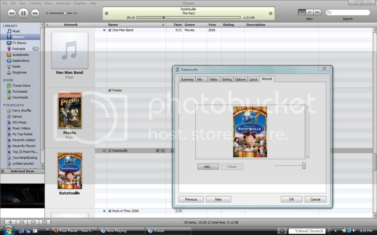Image resolution: width=377 pixels, height=235 pixels.
Task: Add new playlist with plus button
Action: click(x=10, y=222)
